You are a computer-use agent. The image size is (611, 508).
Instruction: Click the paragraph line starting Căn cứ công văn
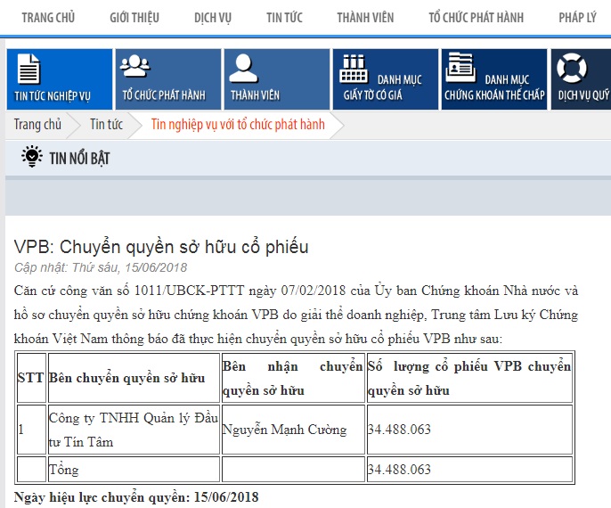coord(296,291)
